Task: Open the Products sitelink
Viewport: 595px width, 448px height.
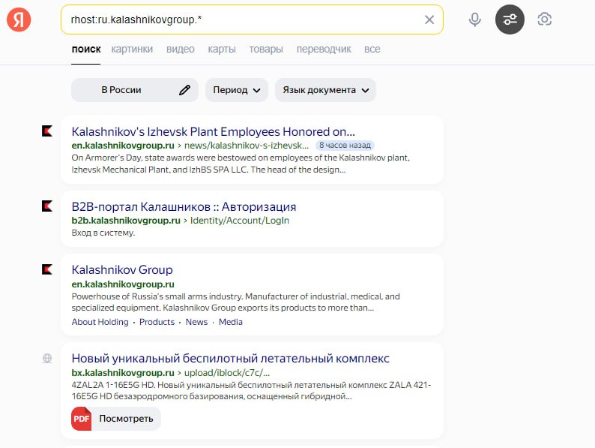Action: click(157, 322)
